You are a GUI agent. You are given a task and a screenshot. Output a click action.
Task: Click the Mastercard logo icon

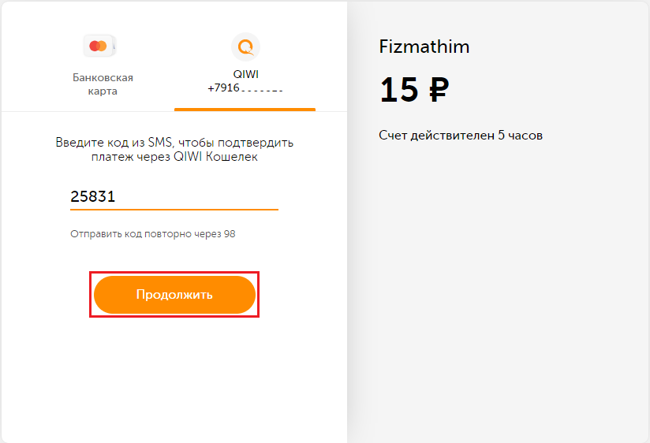pyautogui.click(x=99, y=47)
